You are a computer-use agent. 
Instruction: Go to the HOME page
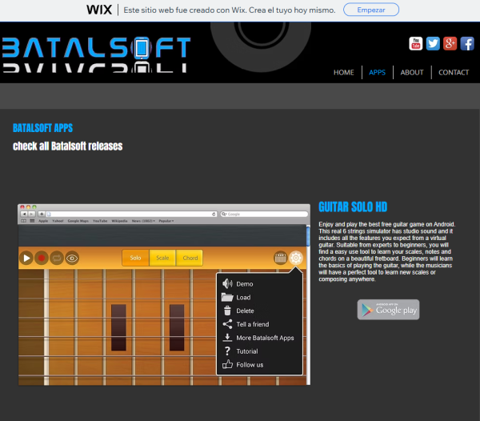343,73
